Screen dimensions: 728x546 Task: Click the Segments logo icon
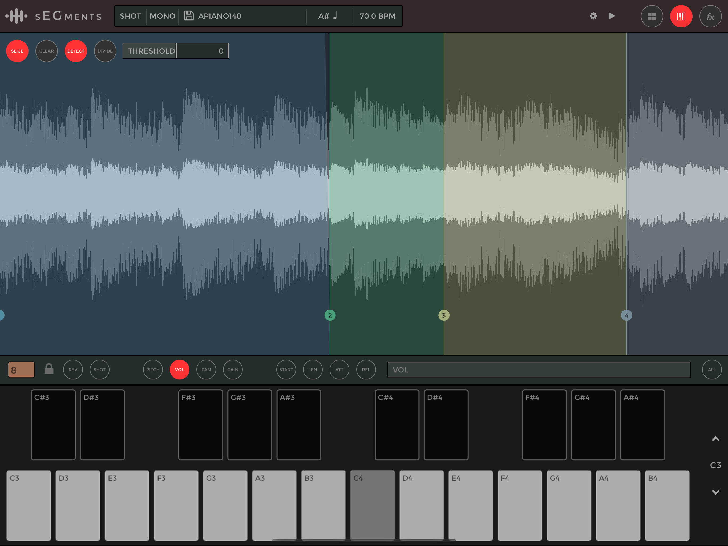click(x=16, y=16)
